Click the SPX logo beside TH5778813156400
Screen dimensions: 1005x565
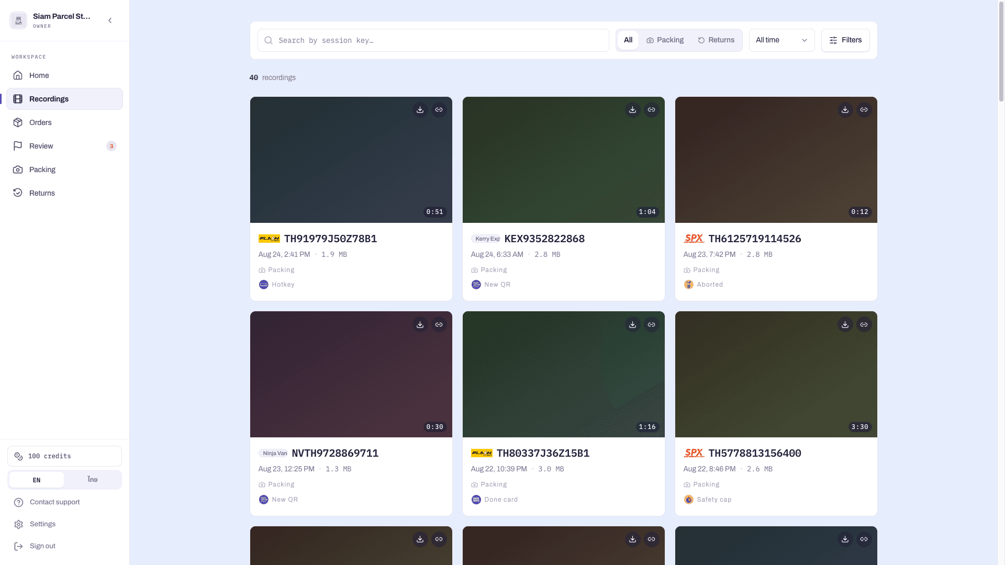coord(694,453)
